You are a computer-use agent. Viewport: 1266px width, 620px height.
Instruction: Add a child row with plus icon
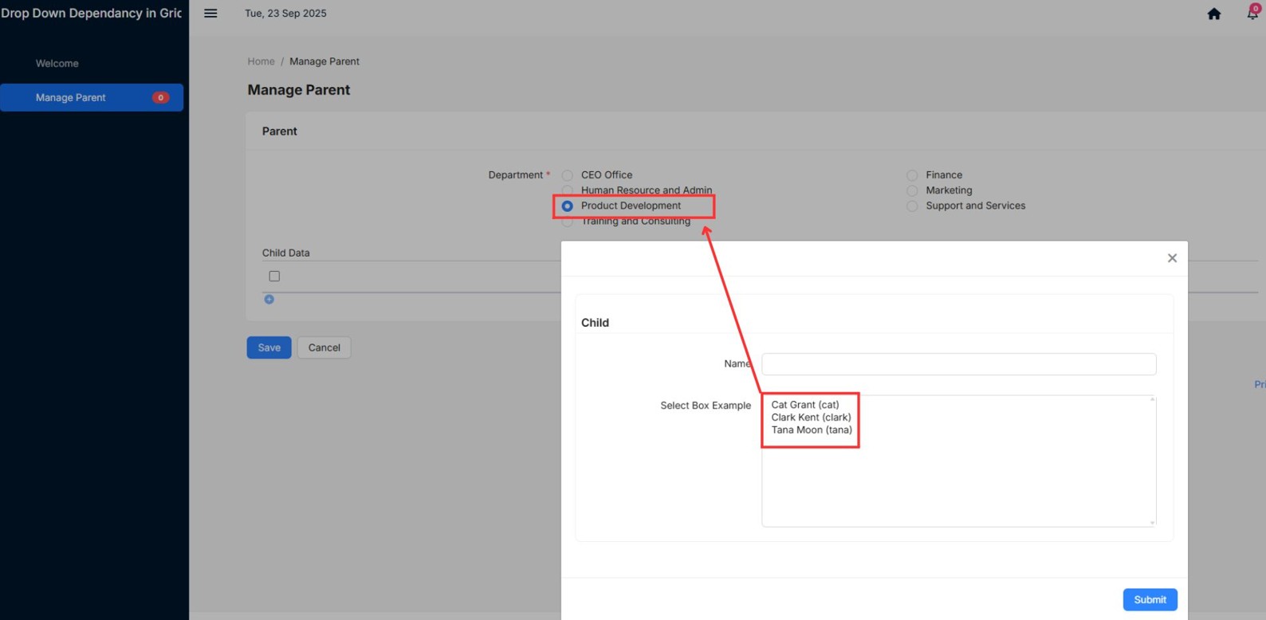coord(269,299)
